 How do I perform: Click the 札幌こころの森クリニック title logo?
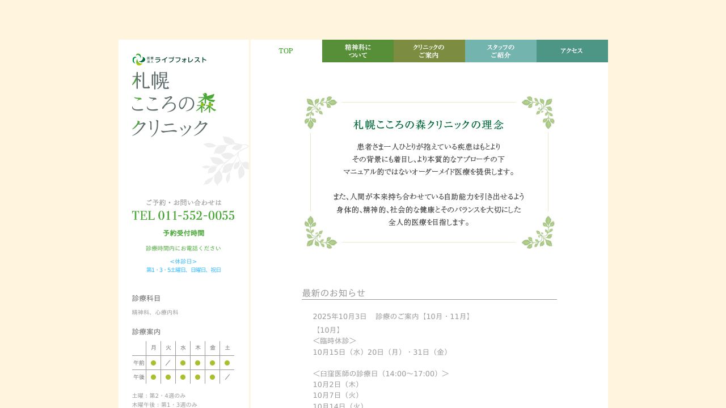[x=174, y=104]
